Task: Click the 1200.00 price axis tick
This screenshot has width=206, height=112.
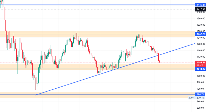Action: click(201, 44)
